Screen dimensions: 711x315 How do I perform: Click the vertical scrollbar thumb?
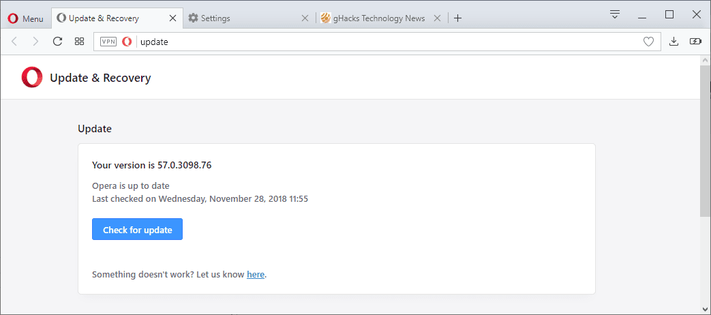pos(705,149)
